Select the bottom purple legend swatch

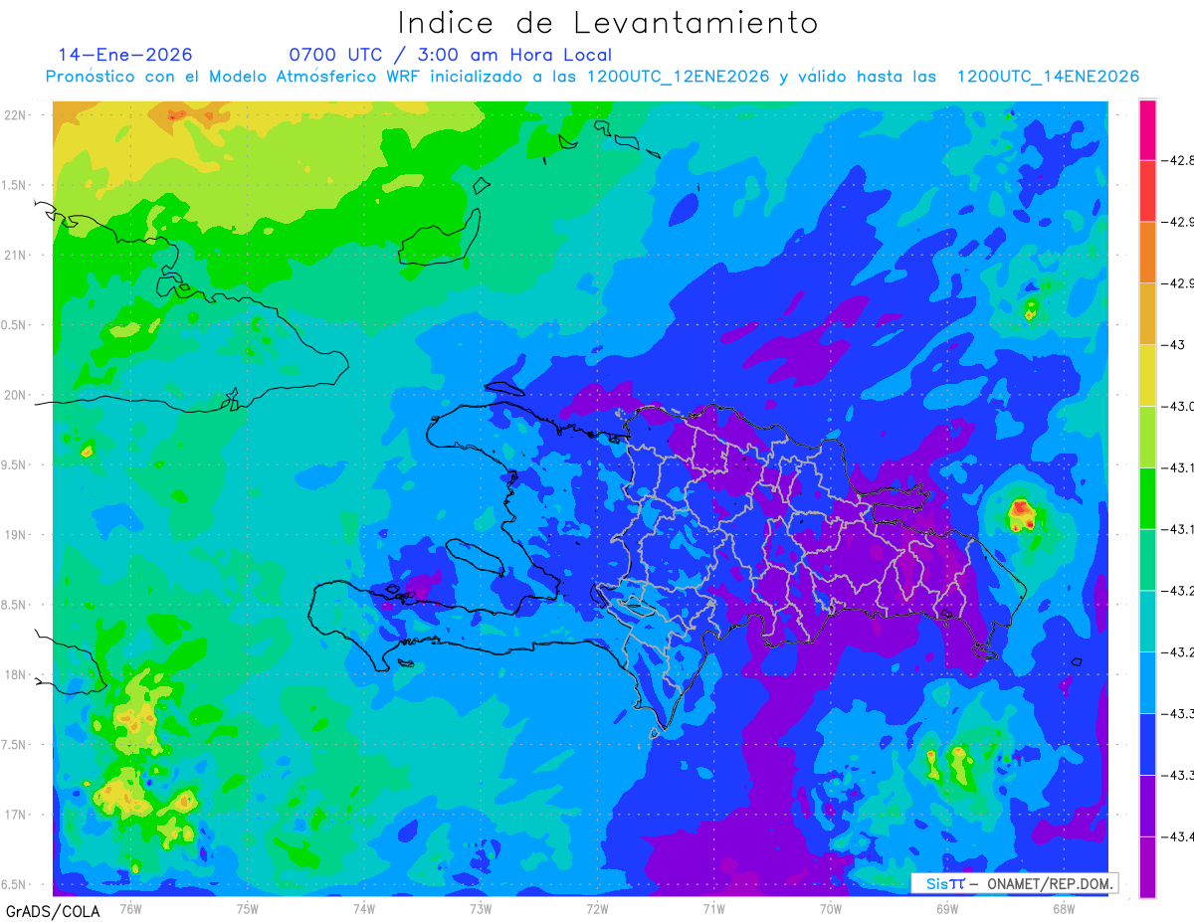point(1147,866)
